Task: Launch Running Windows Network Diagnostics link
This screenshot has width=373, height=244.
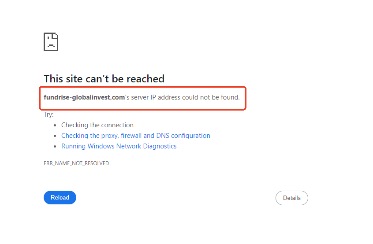Action: point(119,146)
